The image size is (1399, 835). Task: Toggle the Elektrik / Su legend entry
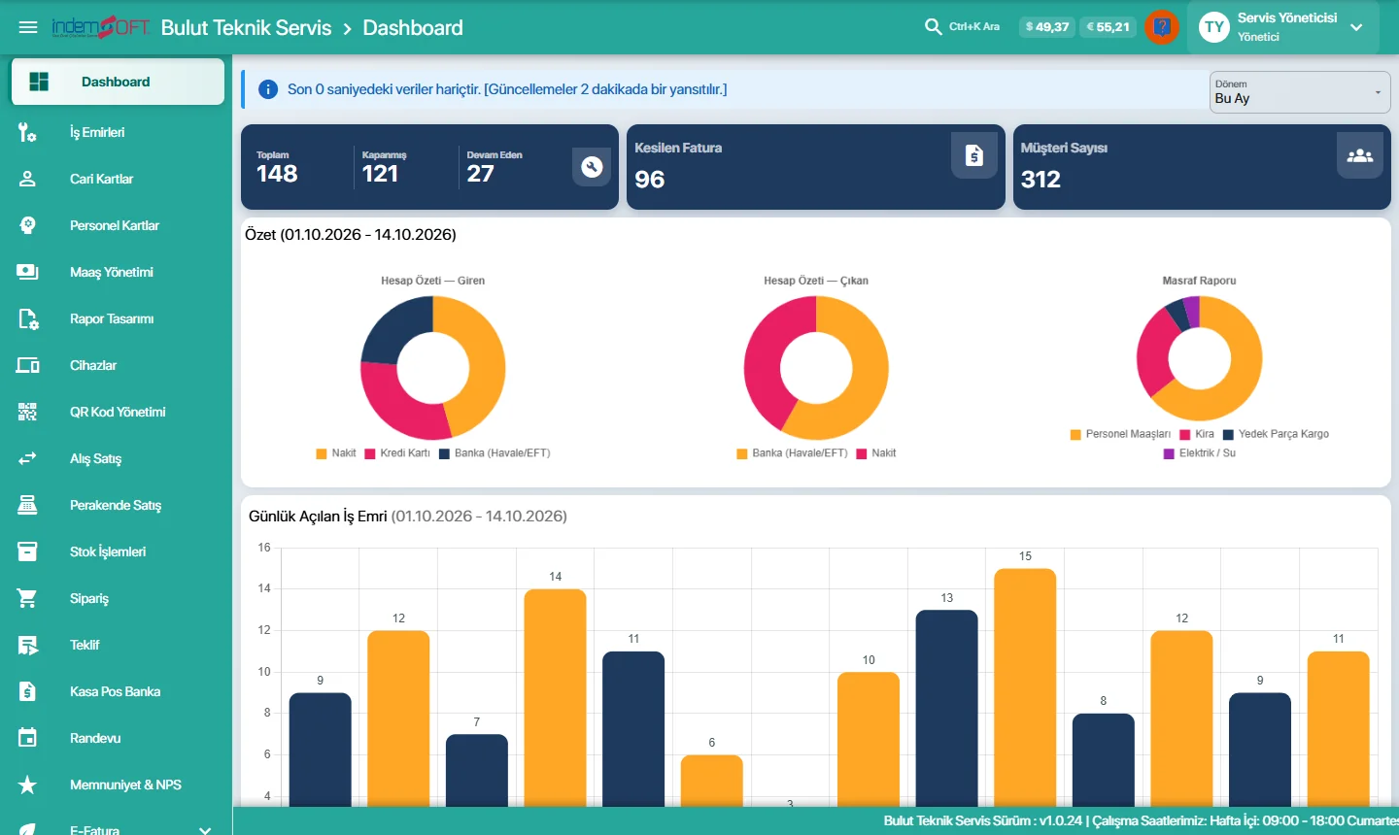coord(1200,453)
